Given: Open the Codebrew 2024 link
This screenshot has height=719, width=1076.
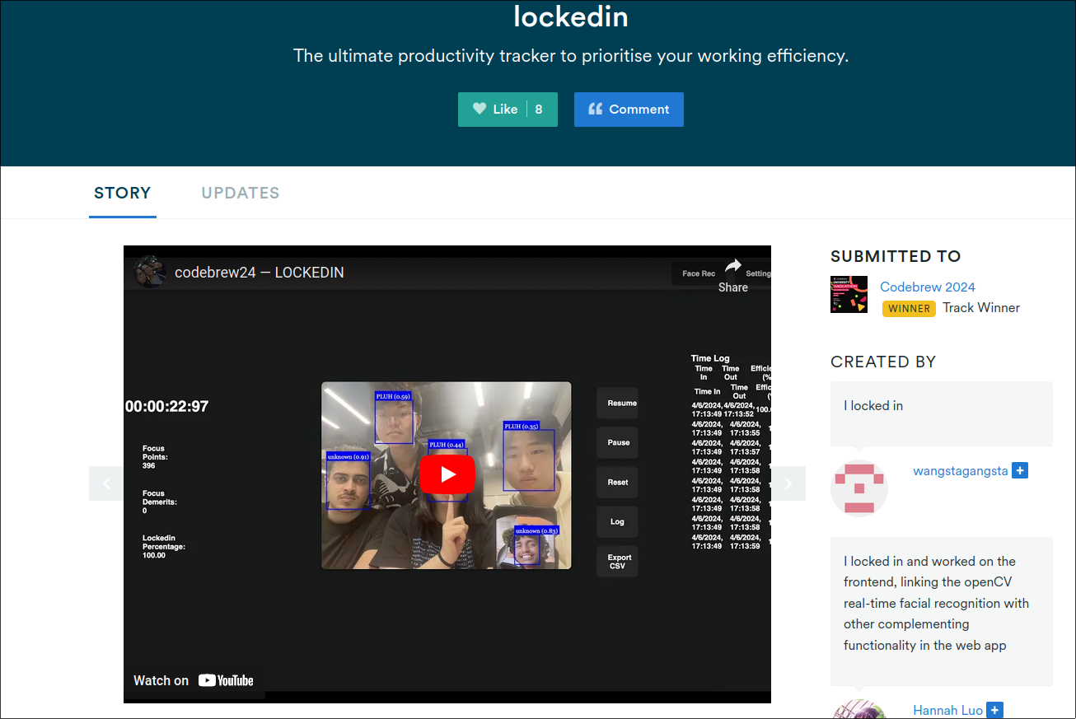Looking at the screenshot, I should click(x=927, y=287).
